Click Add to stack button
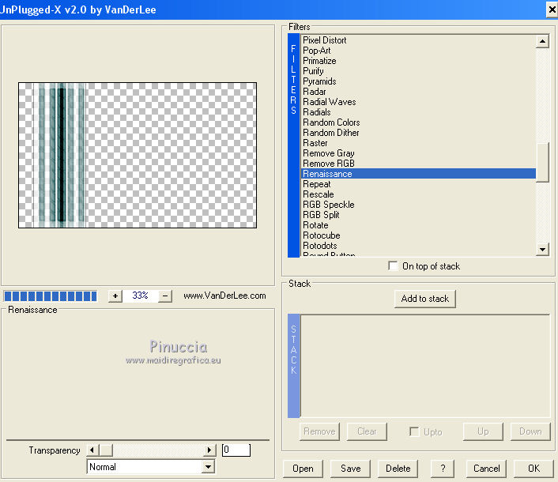Viewport: 558px width, 482px height. pyautogui.click(x=425, y=299)
